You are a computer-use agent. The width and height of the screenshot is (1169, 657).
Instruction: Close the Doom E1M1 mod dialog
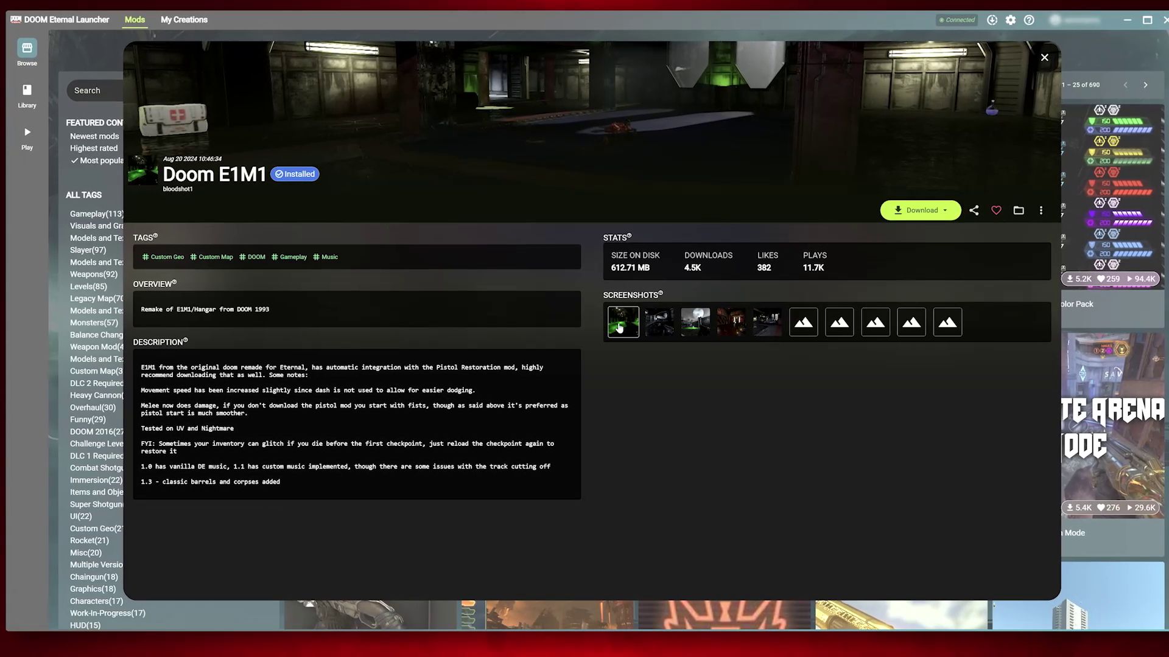click(x=1044, y=58)
